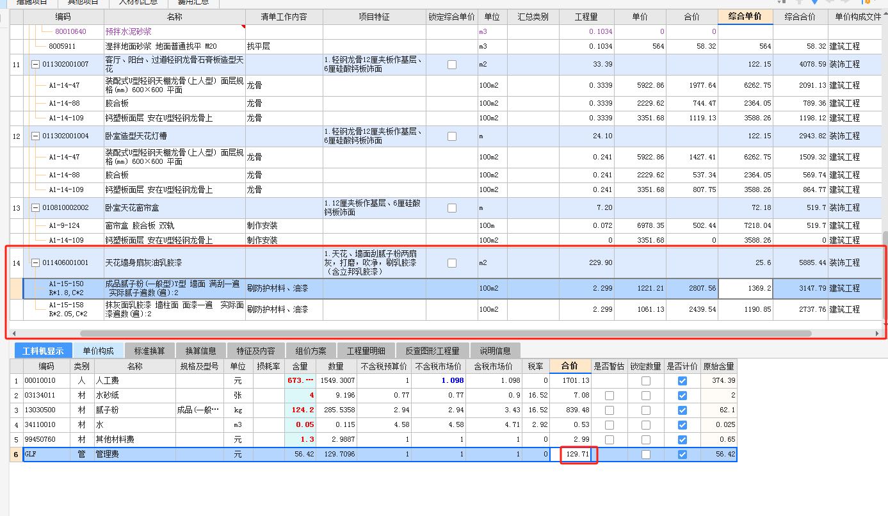Tick 是否暂估 for 腻子粉 row
Image resolution: width=888 pixels, height=516 pixels.
(x=609, y=410)
